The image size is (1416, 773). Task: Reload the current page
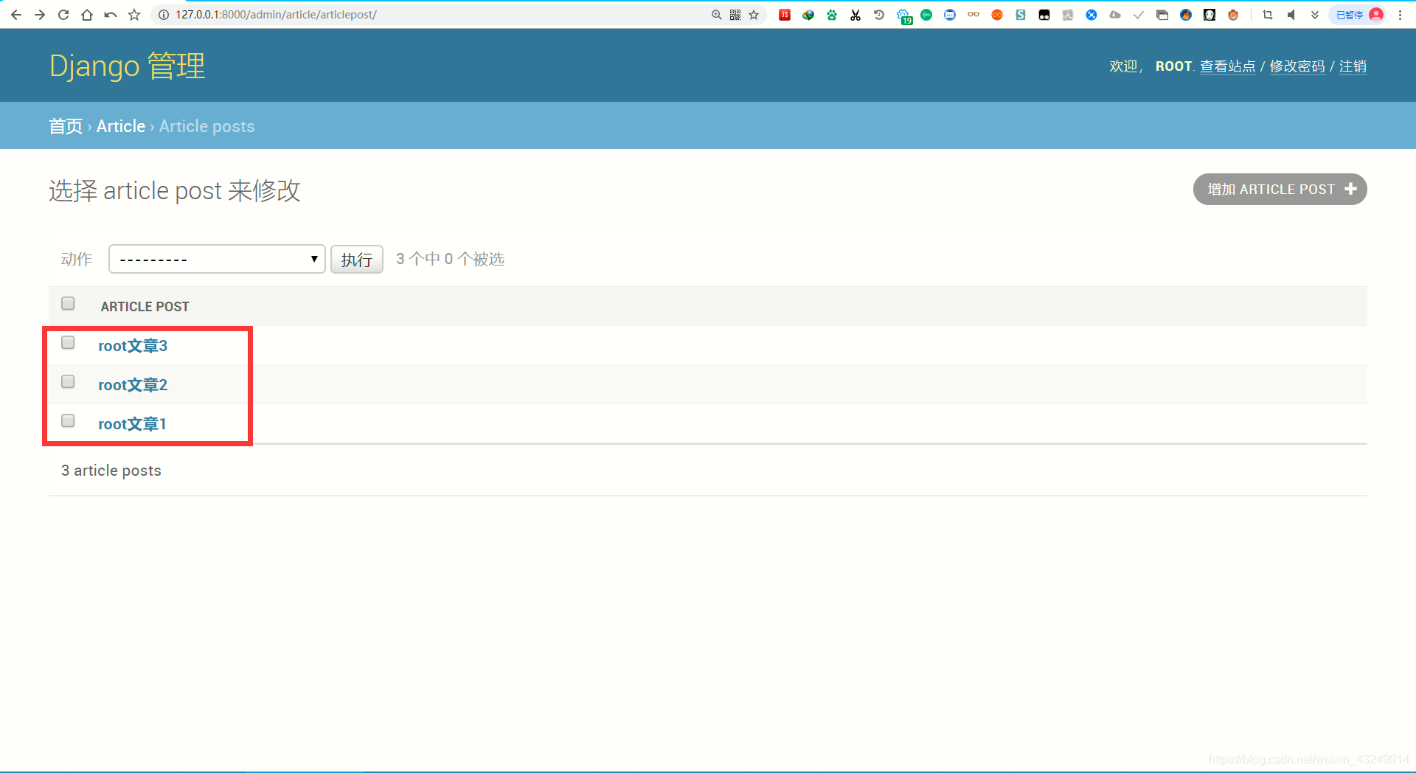pyautogui.click(x=63, y=15)
